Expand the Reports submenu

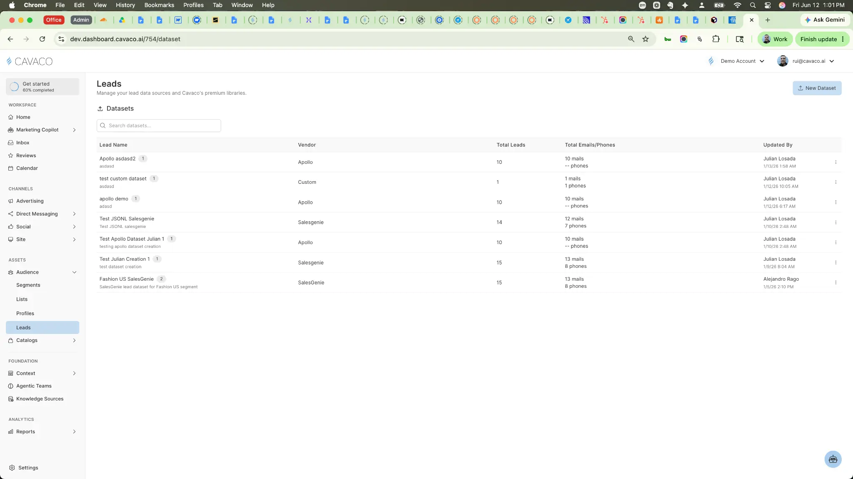point(74,432)
